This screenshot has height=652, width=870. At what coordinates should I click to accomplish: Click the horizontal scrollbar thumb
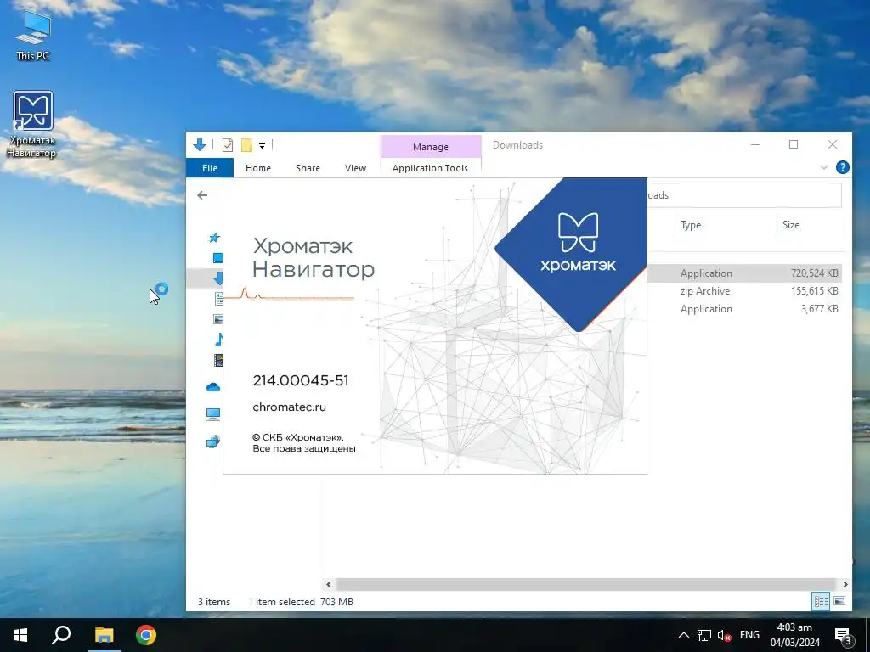tap(586, 584)
